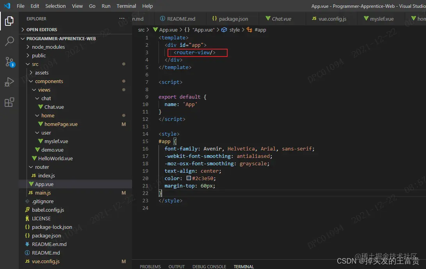Open the File menu
The image size is (426, 269).
pos(21,6)
